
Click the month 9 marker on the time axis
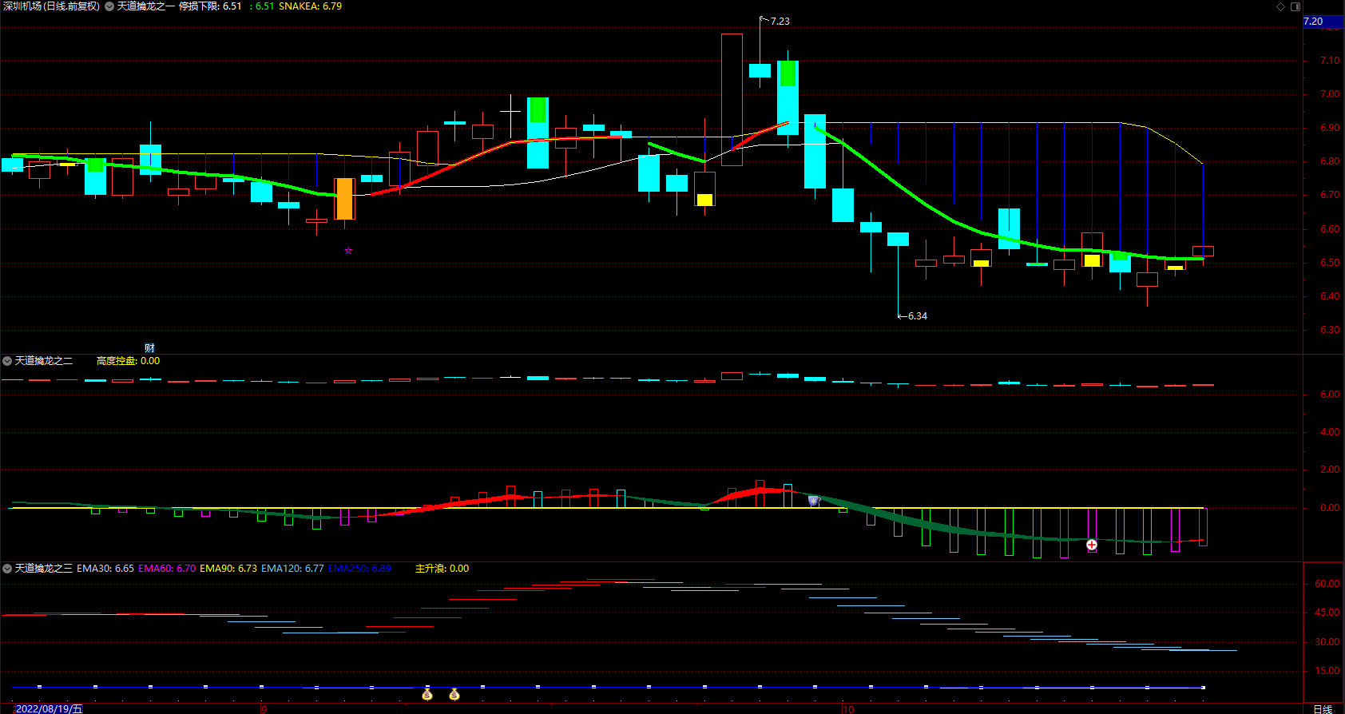[264, 708]
